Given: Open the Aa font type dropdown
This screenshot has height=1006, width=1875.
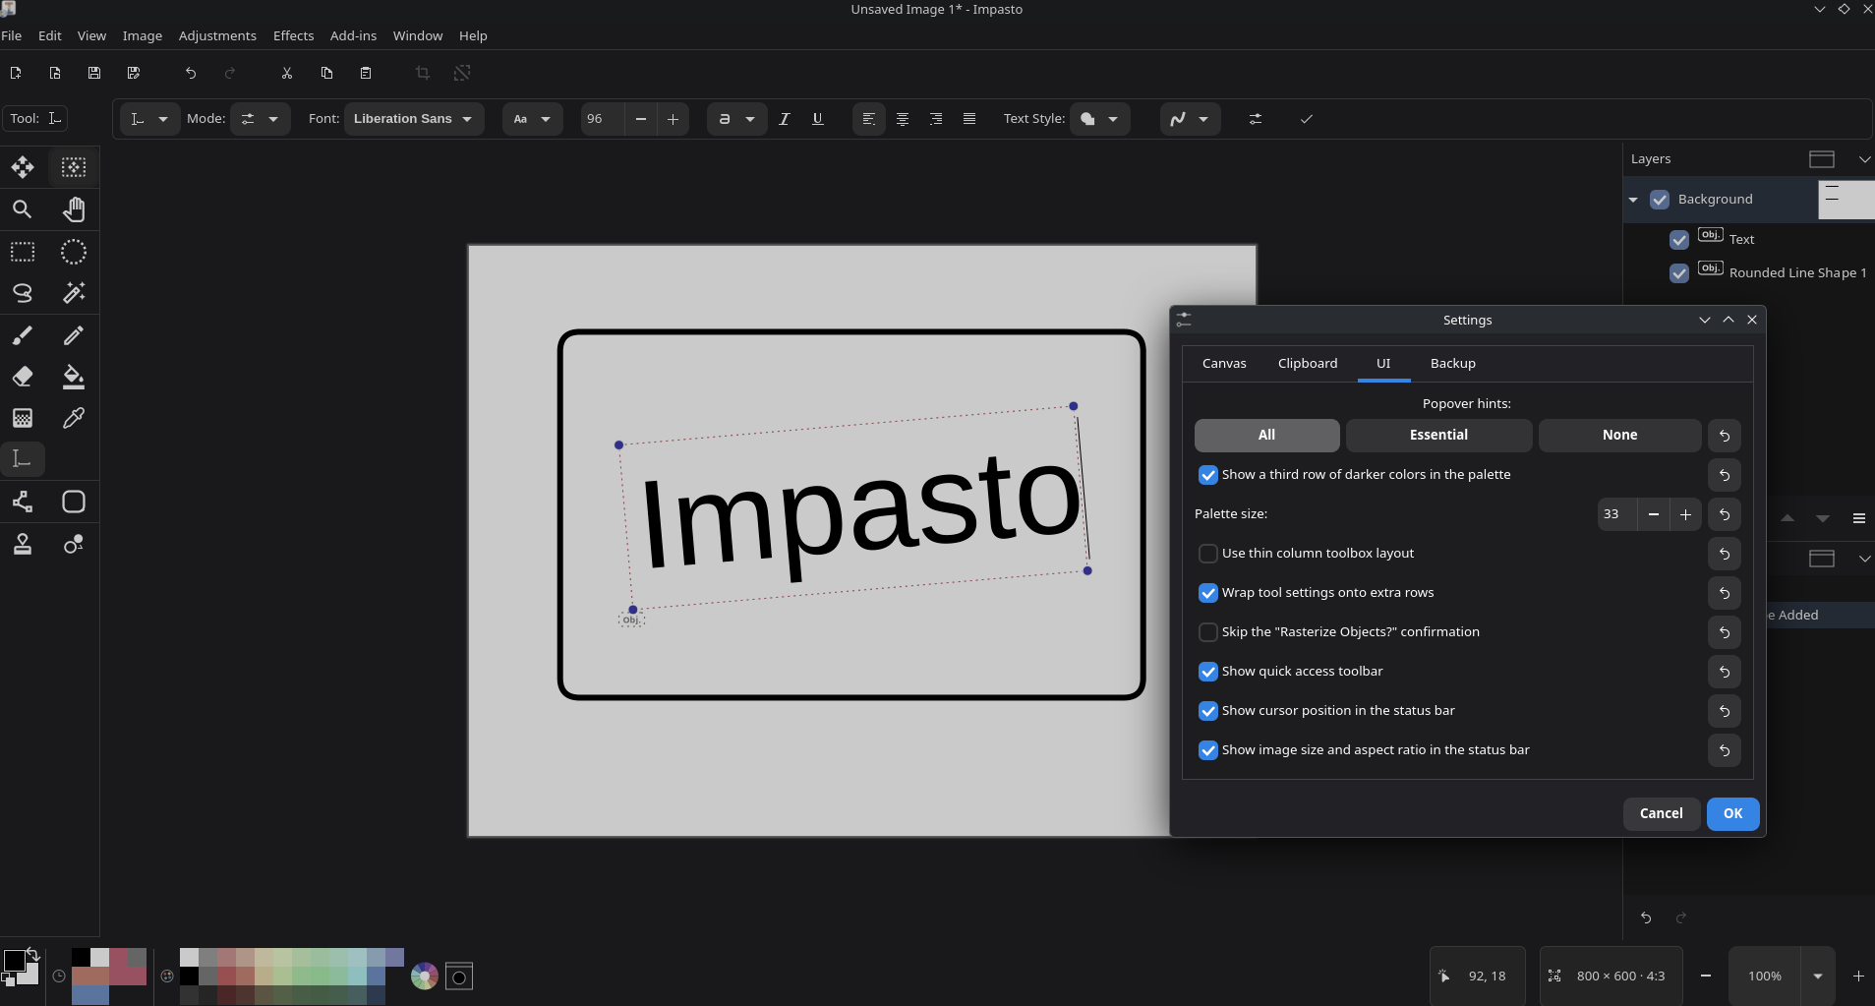Looking at the screenshot, I should click(x=532, y=119).
